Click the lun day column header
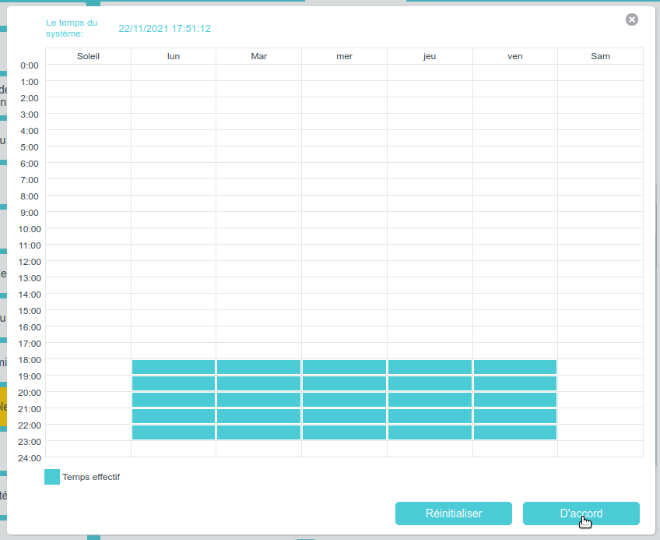The image size is (660, 540). coord(174,56)
